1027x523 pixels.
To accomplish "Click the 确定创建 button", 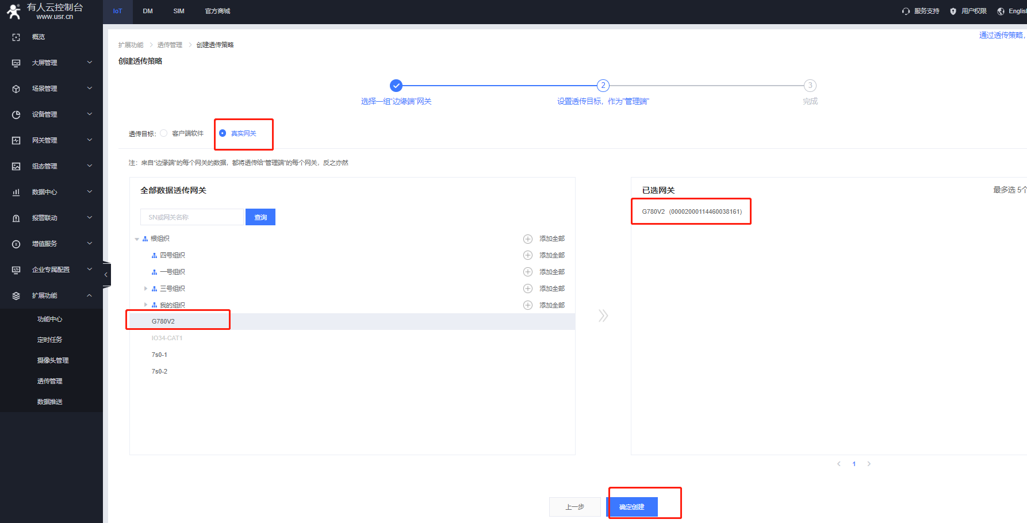I will pos(631,507).
